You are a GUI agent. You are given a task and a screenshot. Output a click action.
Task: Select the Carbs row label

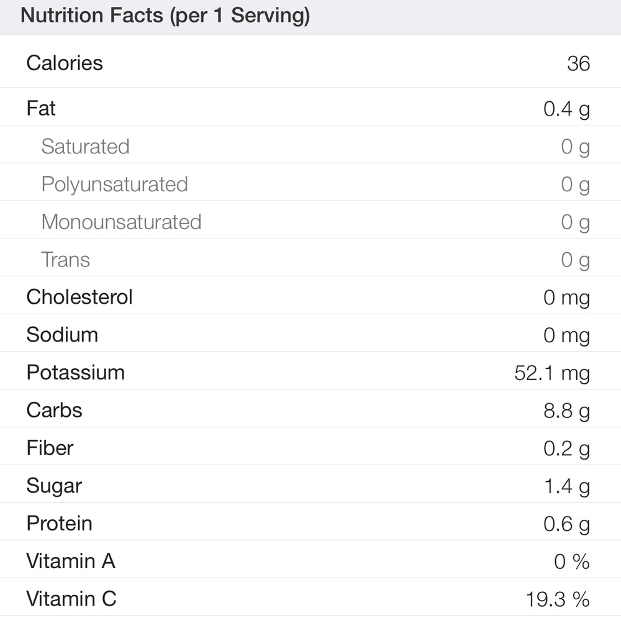tap(54, 410)
